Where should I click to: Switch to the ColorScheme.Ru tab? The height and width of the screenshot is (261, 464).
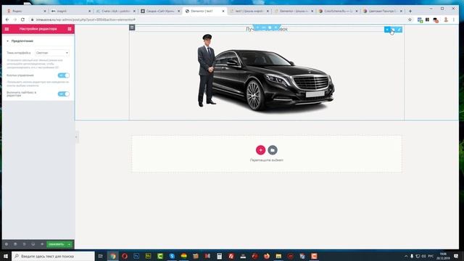[x=338, y=11]
